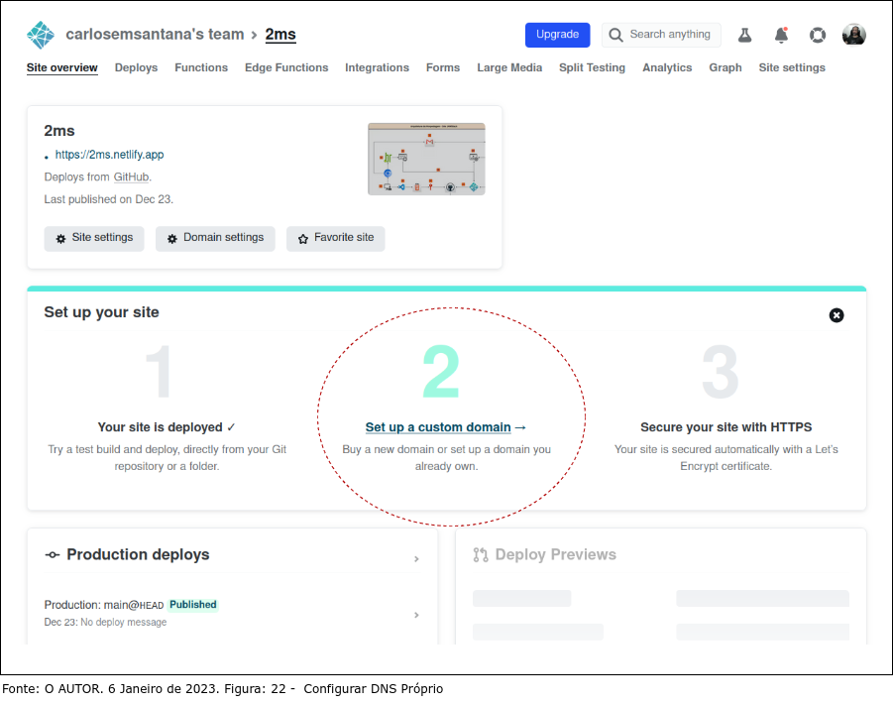Screen dimensions: 893x705
Task: Click the Domain settings button
Action: [215, 238]
